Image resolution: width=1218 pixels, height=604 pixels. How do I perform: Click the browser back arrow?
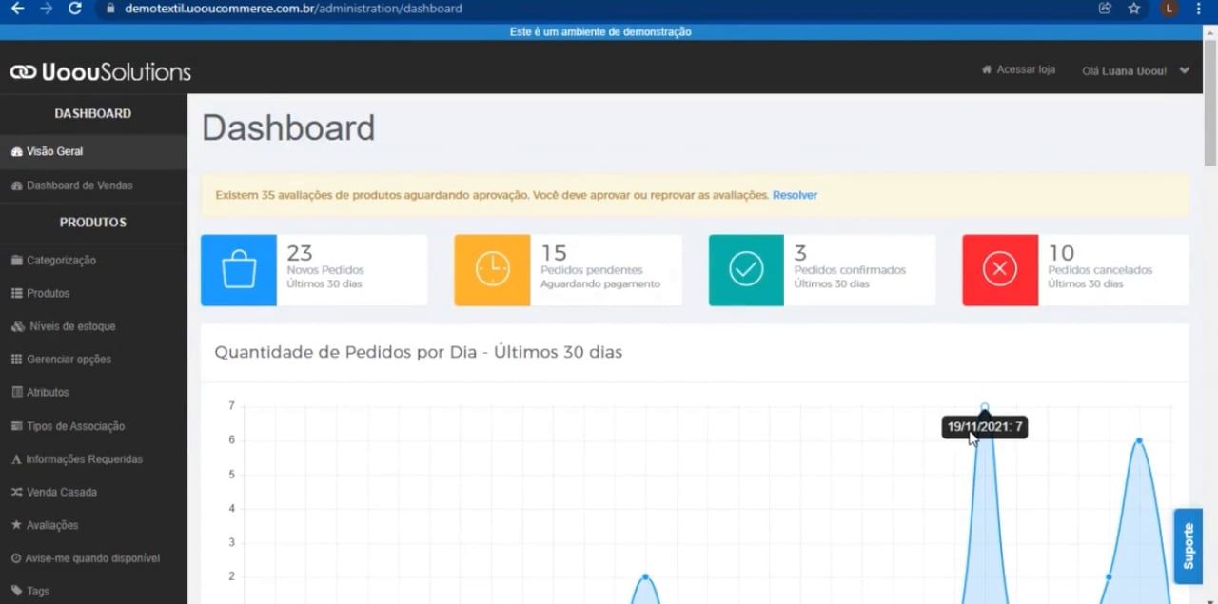[x=20, y=10]
